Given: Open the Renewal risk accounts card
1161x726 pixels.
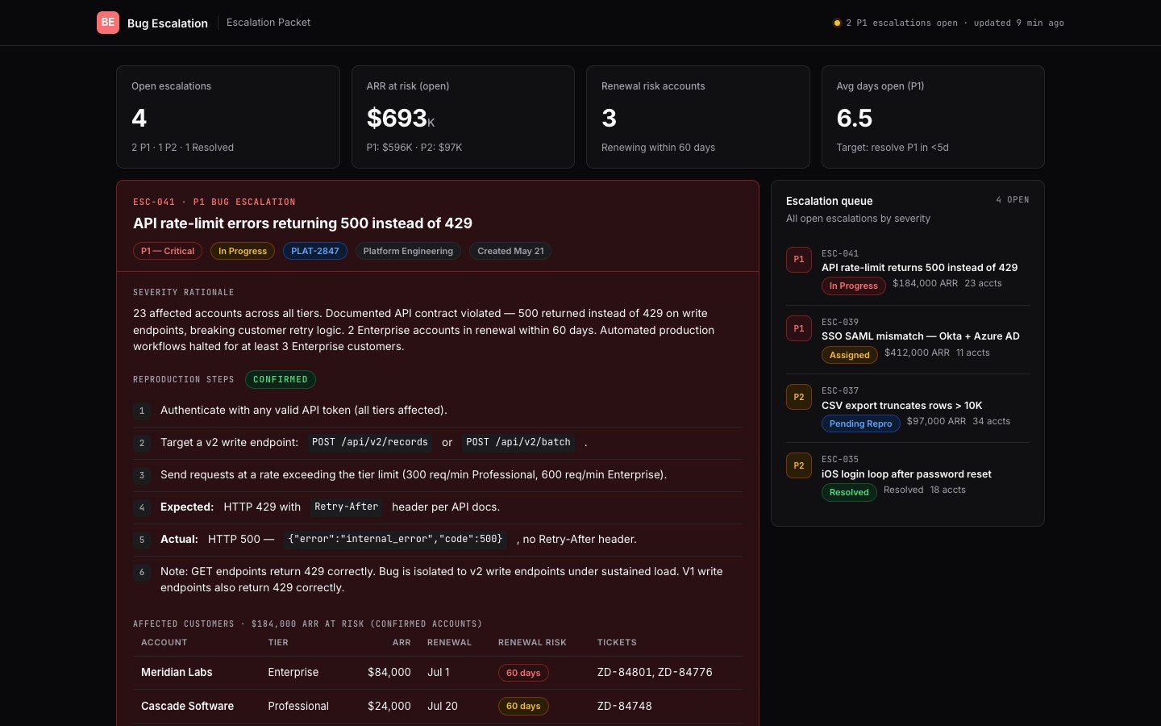Looking at the screenshot, I should [698, 117].
